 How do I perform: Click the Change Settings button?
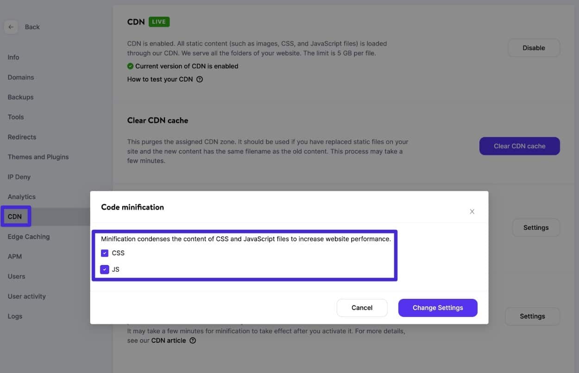(x=438, y=307)
